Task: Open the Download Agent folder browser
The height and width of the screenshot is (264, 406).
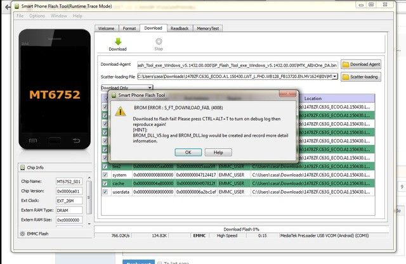Action: [x=361, y=65]
